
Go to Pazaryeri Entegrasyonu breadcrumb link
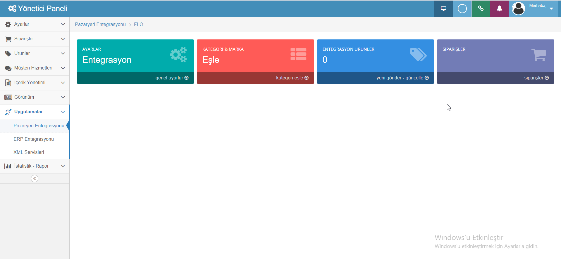pyautogui.click(x=100, y=24)
